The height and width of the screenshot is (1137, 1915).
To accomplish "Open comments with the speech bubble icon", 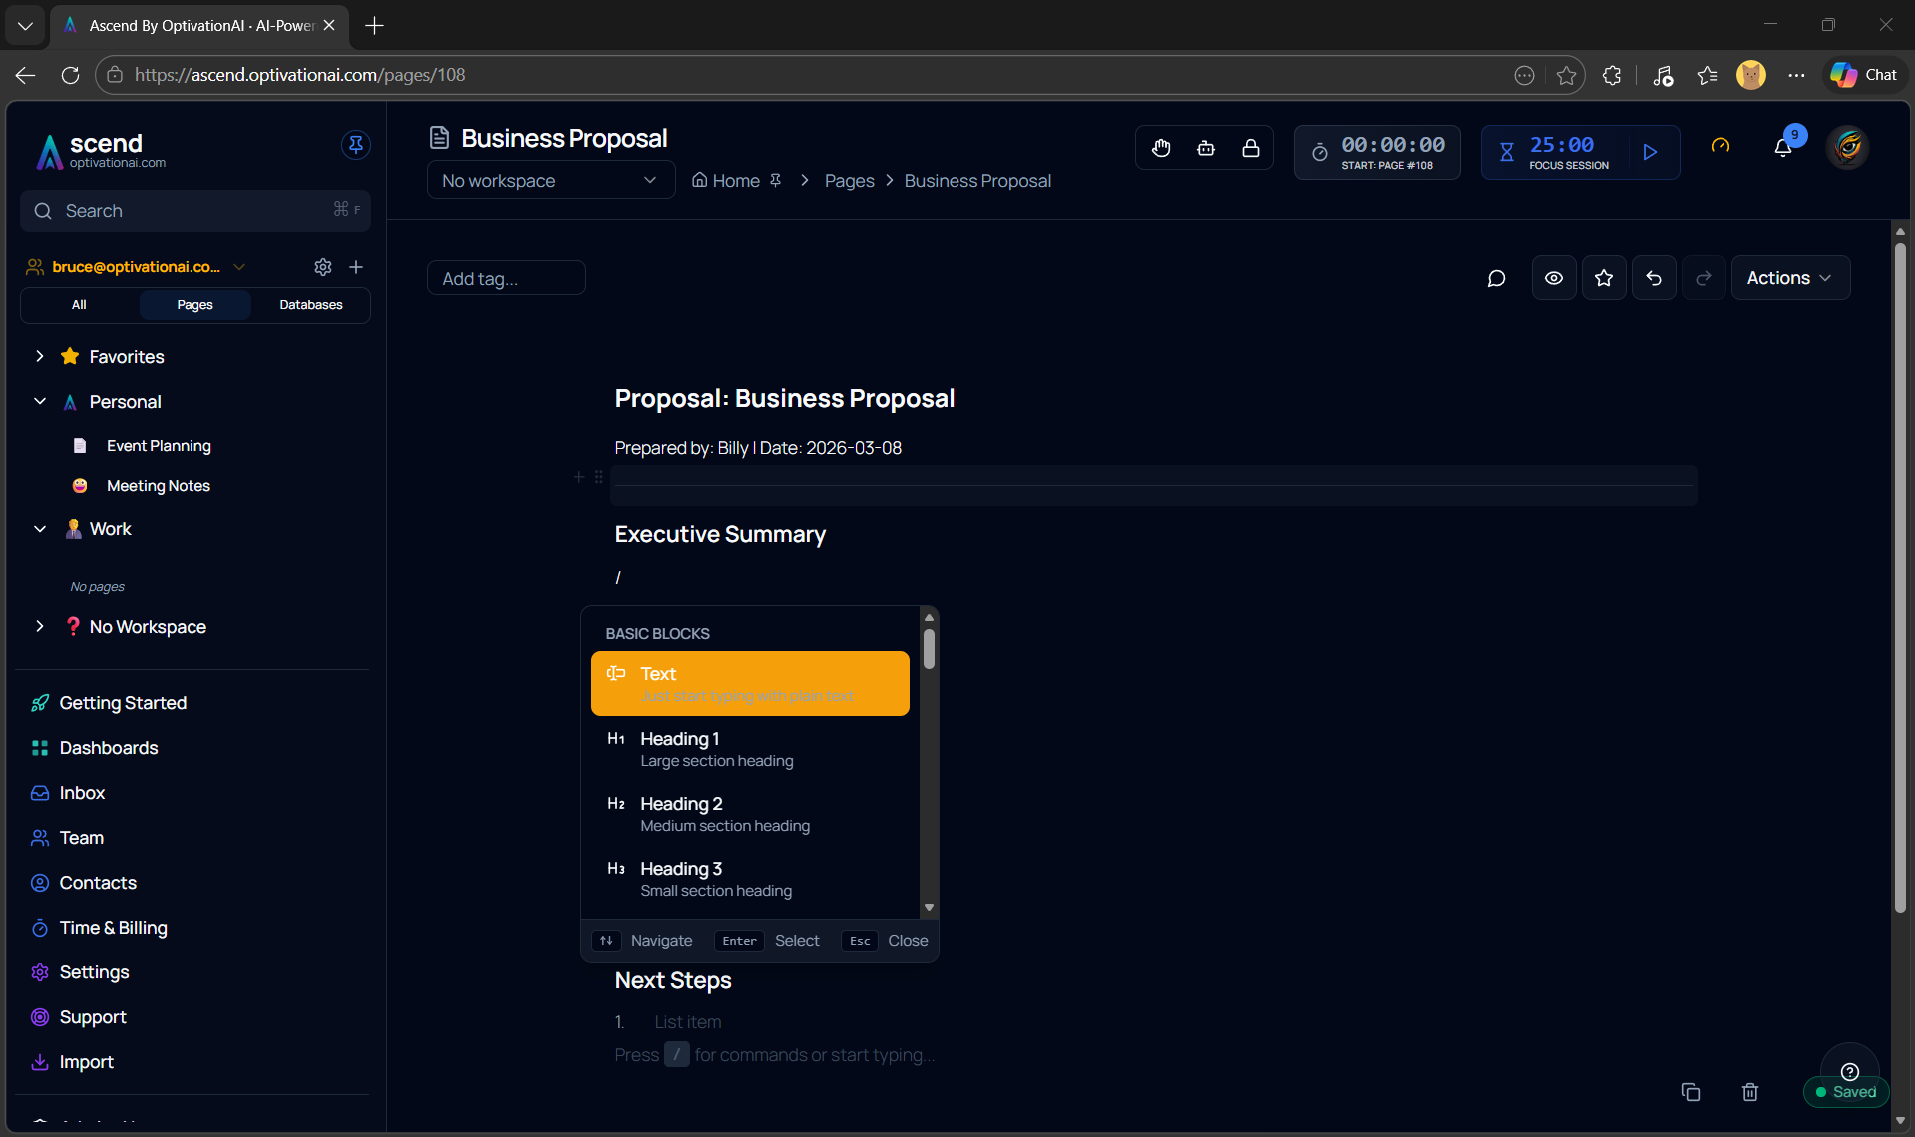I will click(1497, 278).
